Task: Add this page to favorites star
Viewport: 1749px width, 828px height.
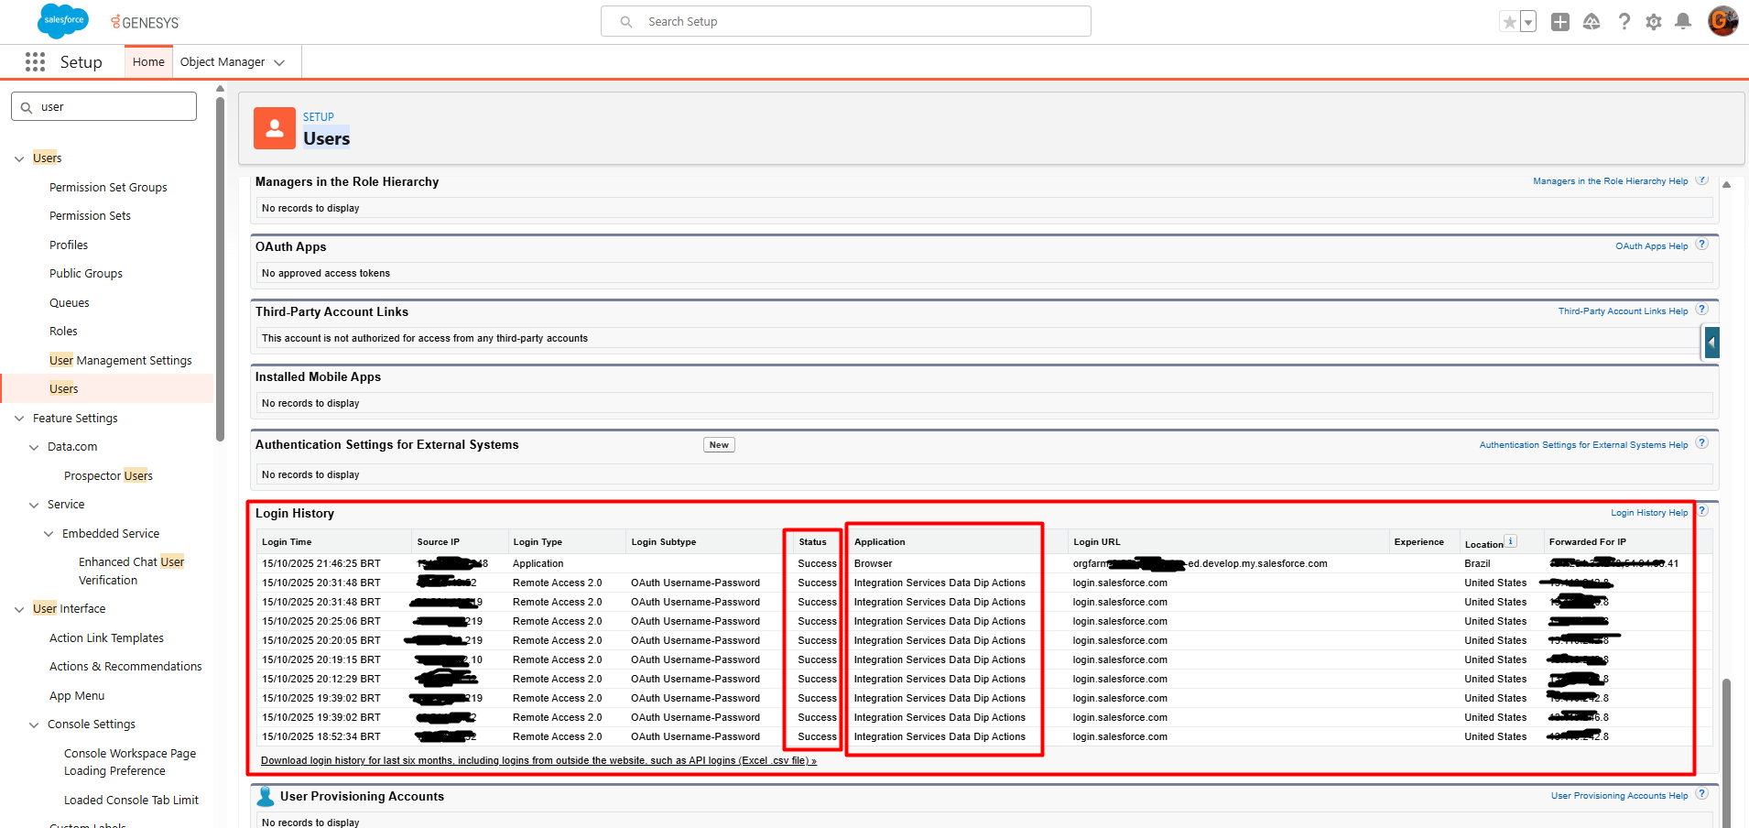Action: pyautogui.click(x=1509, y=22)
